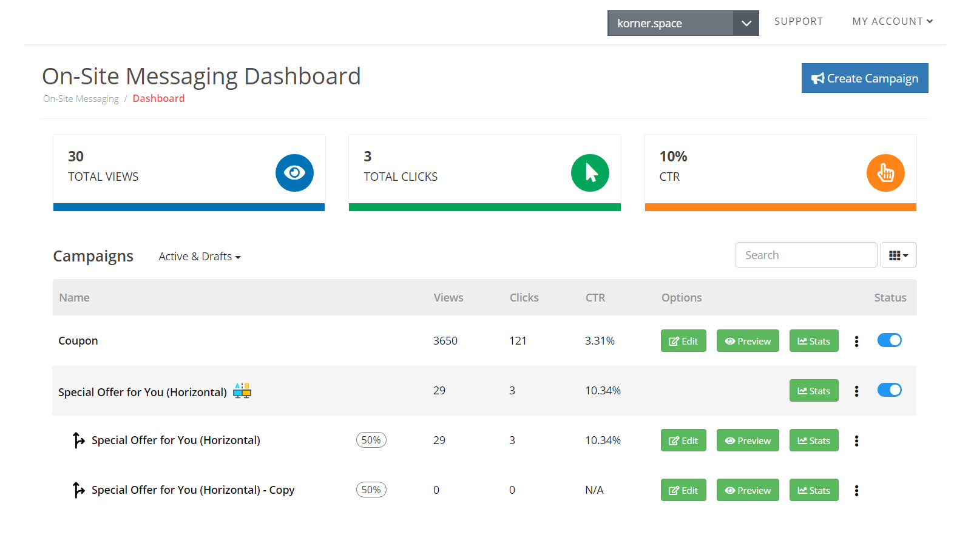Open more options for Coupon campaign
The image size is (971, 546).
click(x=856, y=342)
